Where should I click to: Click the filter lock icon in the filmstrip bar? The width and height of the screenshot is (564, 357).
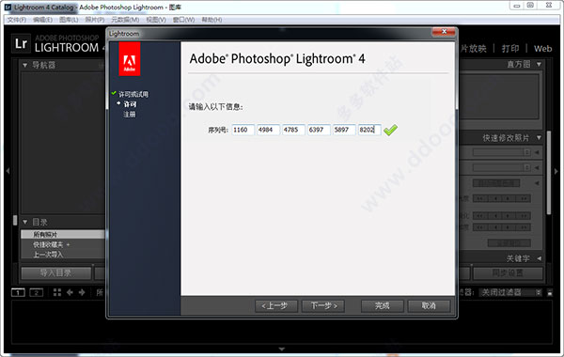[x=550, y=292]
